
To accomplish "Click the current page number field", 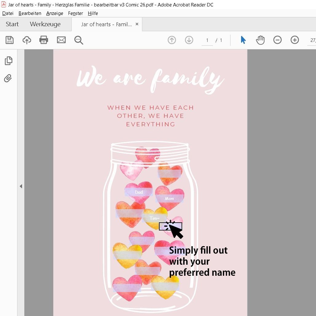I will (x=207, y=40).
